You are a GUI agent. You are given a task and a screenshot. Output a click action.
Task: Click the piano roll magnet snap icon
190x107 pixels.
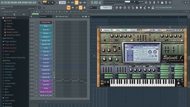(x=37, y=12)
